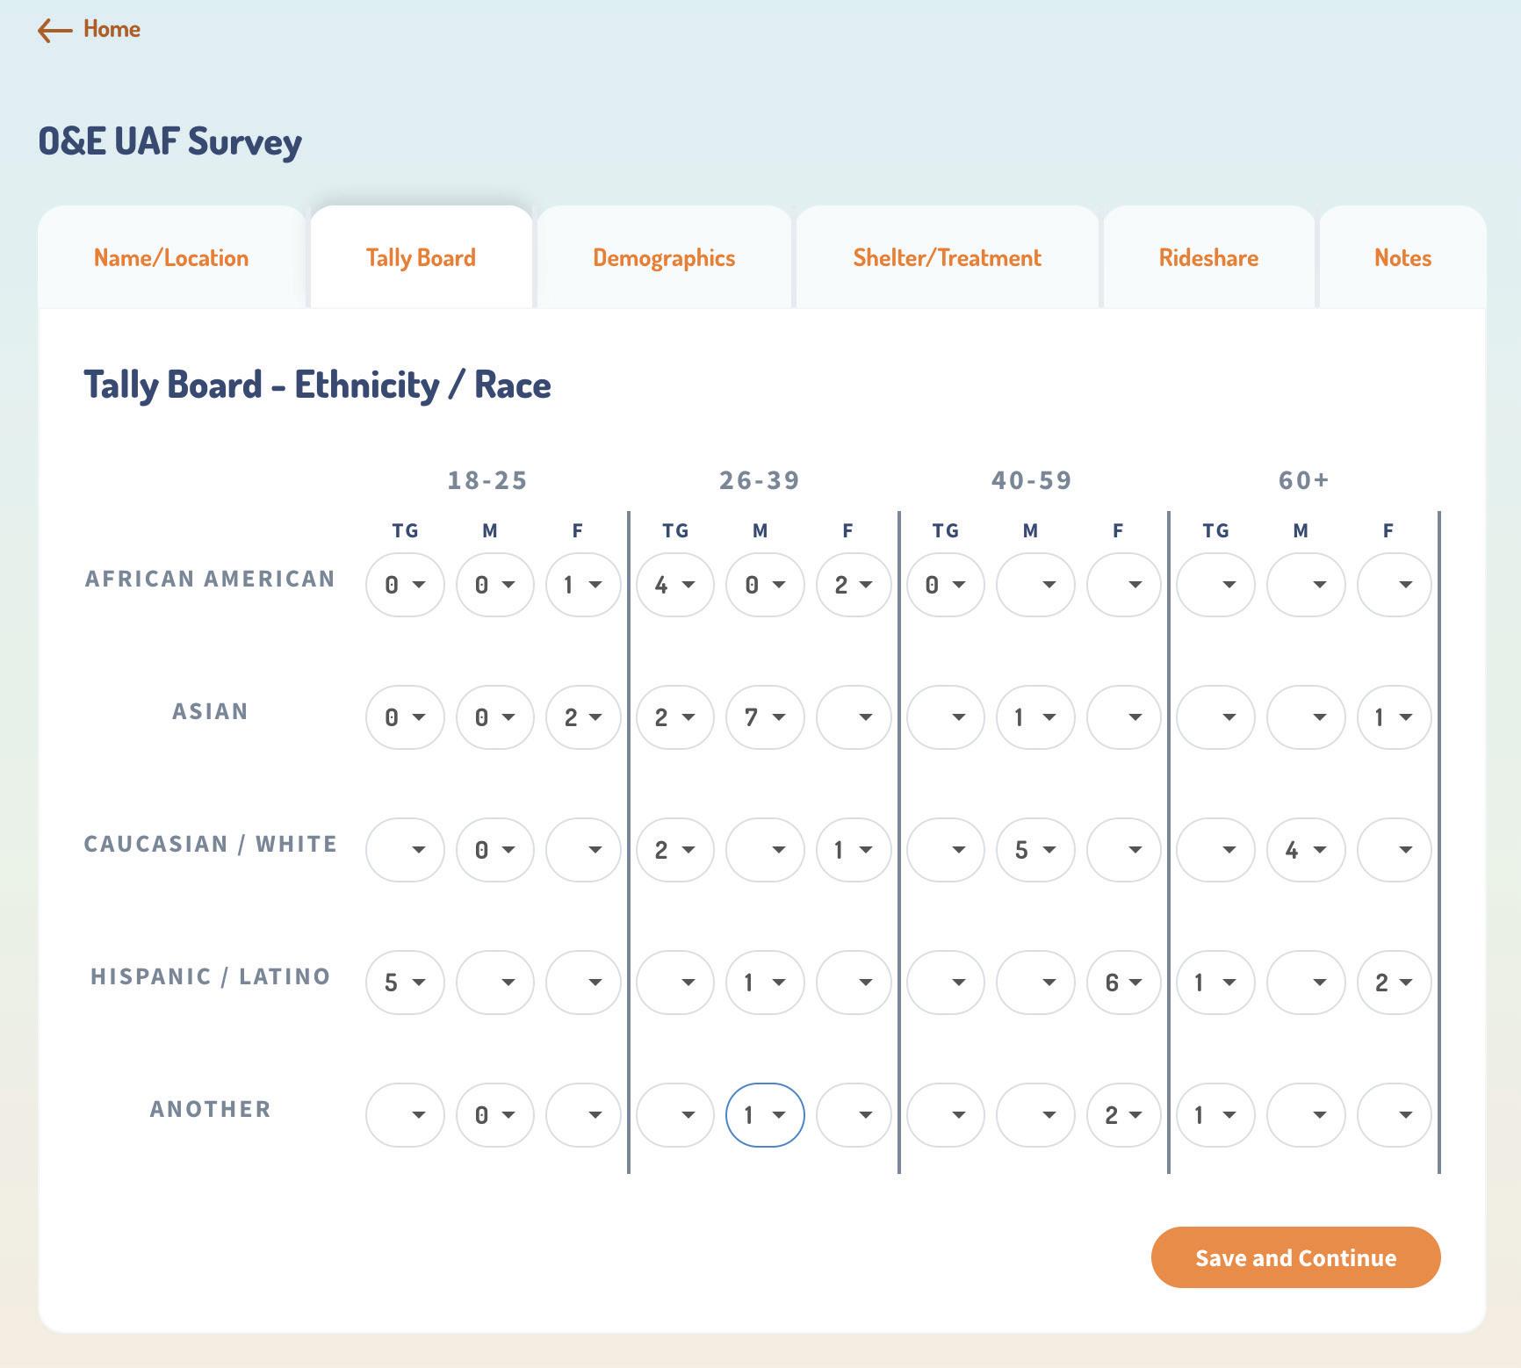Click the "40-59" age group header
Image resolution: width=1521 pixels, height=1368 pixels.
tap(1032, 480)
